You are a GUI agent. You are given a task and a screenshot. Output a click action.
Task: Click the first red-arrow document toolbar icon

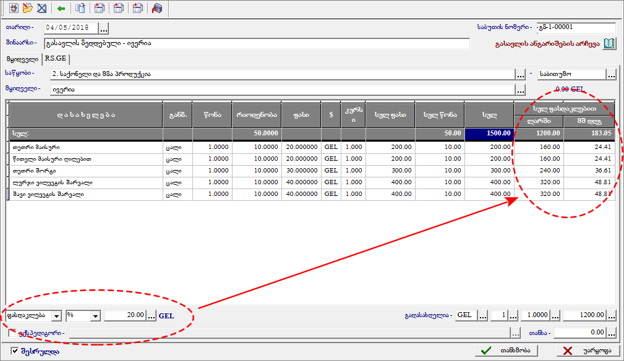[x=100, y=9]
